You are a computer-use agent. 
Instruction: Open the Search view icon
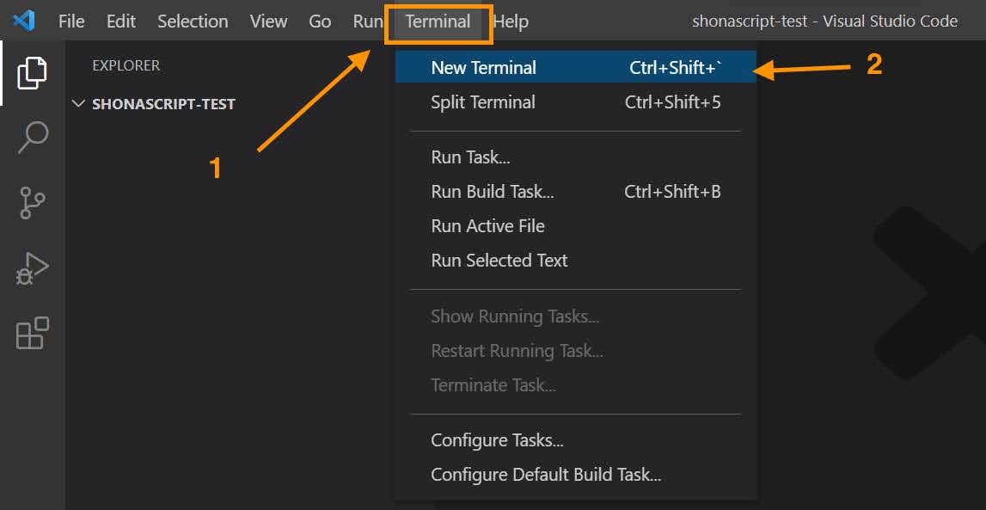tap(33, 138)
